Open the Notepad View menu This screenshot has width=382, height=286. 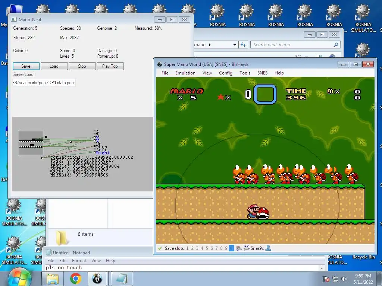(x=96, y=261)
